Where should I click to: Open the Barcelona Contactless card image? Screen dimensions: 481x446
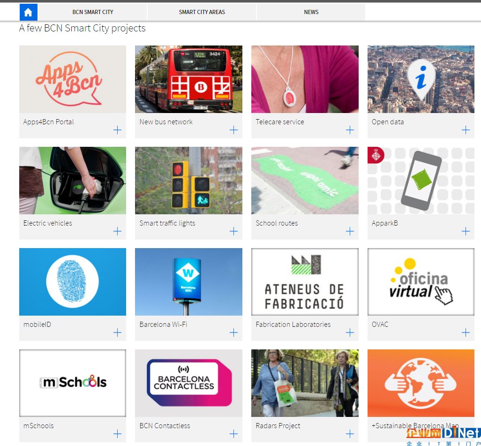click(x=188, y=383)
